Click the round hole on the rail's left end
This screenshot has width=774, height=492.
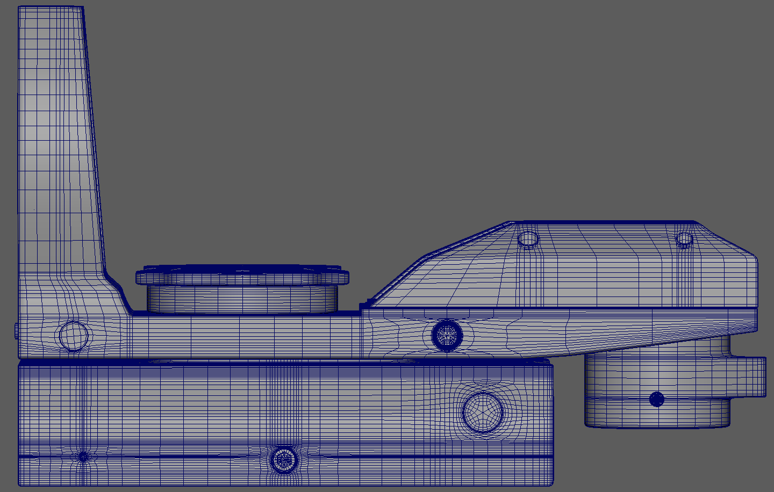click(x=73, y=335)
